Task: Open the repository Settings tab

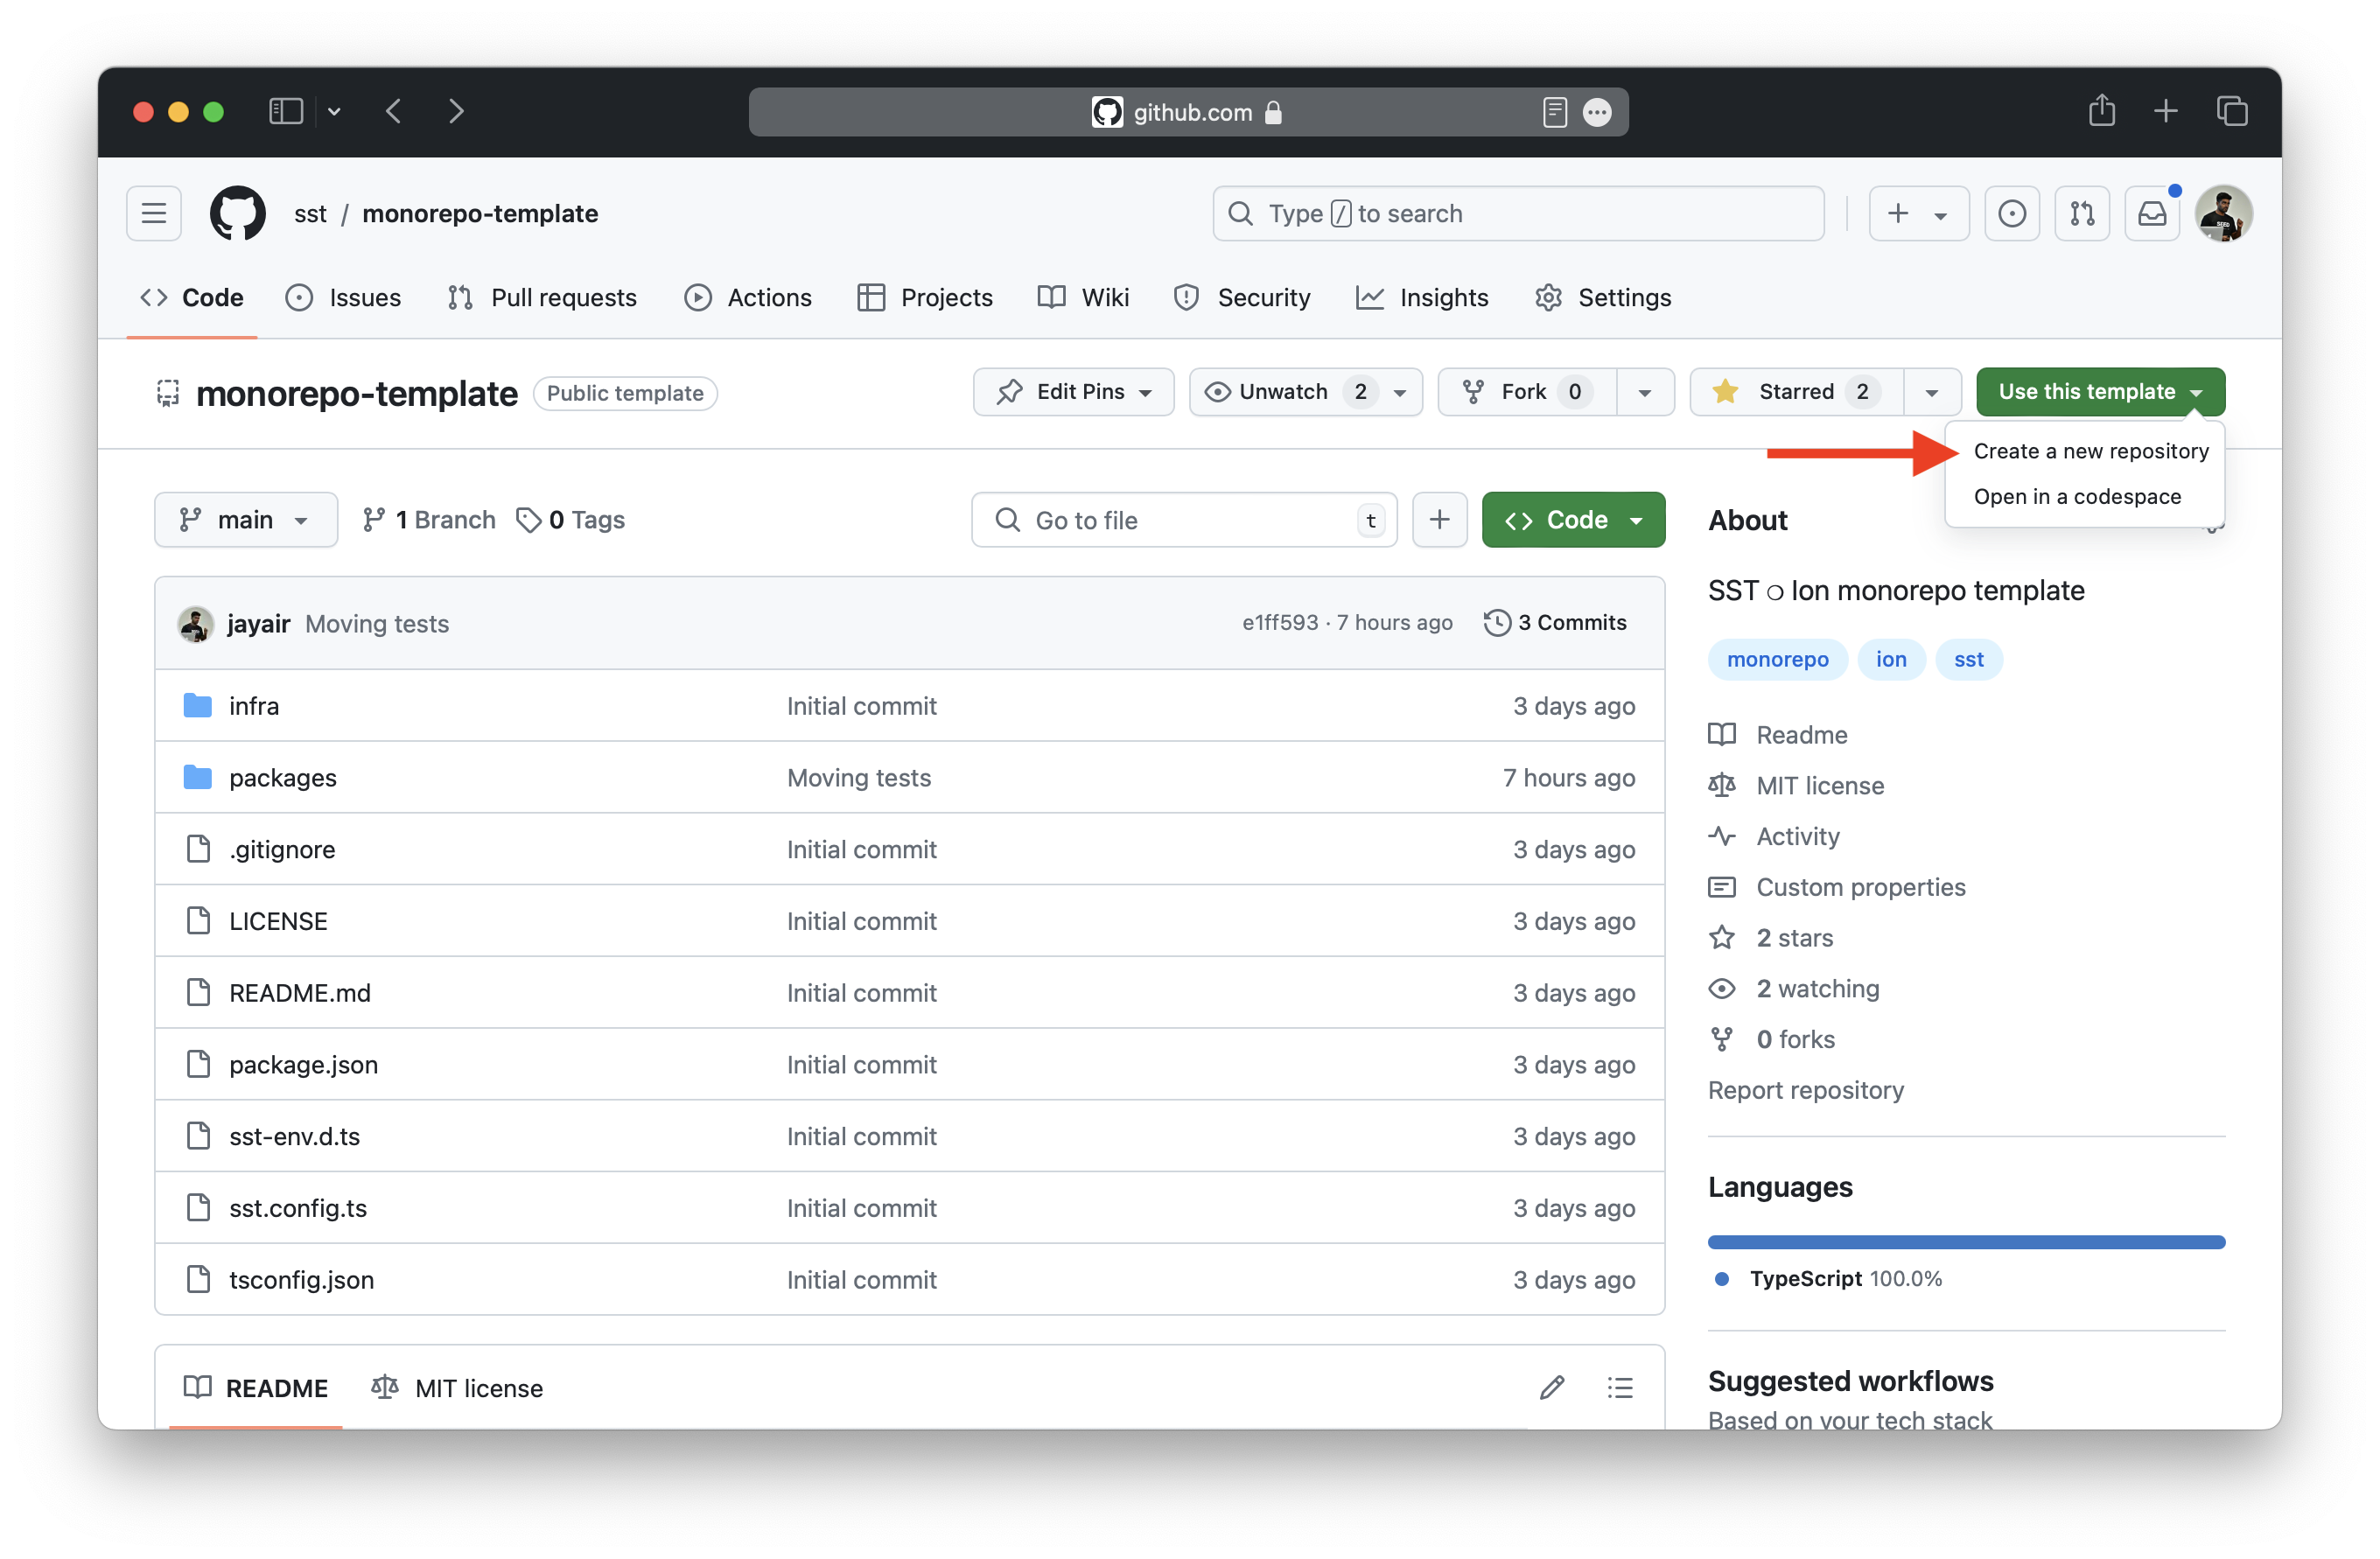Action: (x=1603, y=298)
